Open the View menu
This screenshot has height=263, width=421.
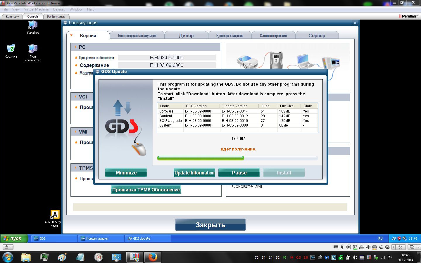pyautogui.click(x=16, y=9)
